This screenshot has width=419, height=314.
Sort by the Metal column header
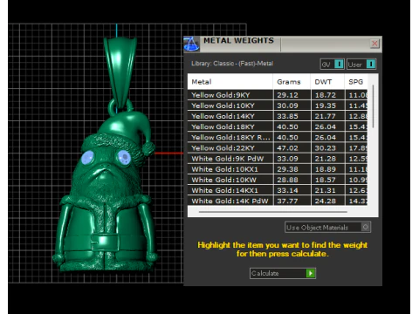[x=230, y=82]
